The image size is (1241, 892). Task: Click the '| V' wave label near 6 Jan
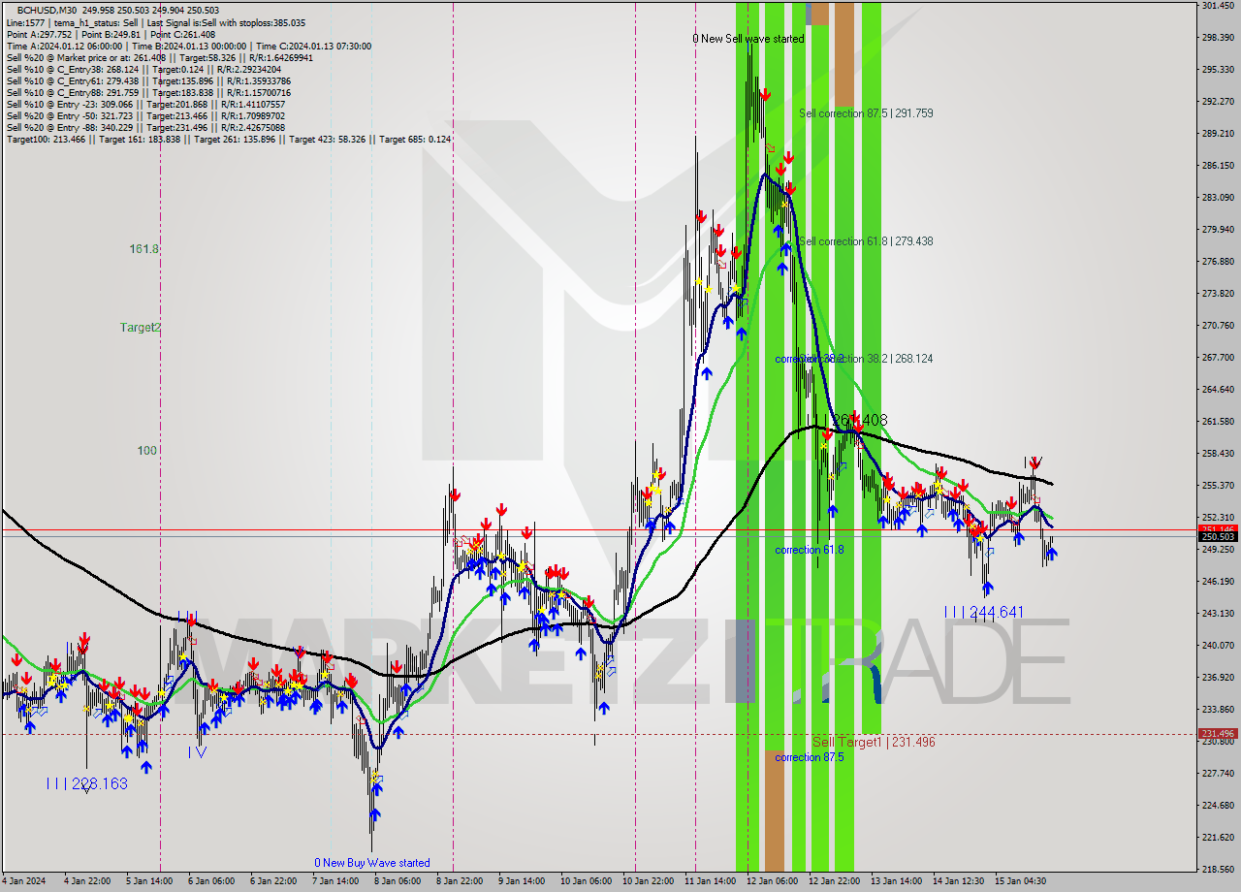197,751
